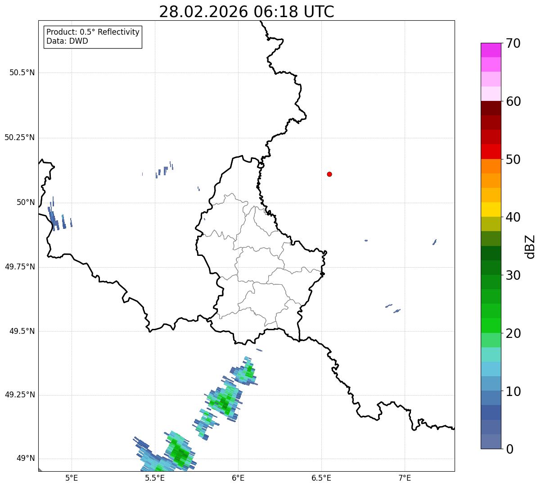The height and width of the screenshot is (487, 541).
Task: Click the colorbar tick label 0
Action: 509,449
